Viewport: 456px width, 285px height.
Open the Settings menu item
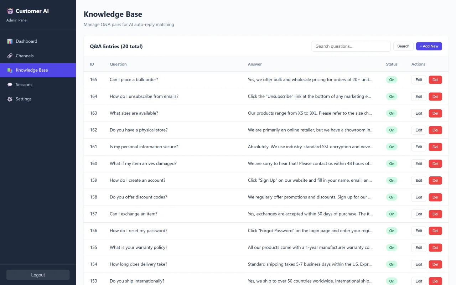tap(38, 99)
